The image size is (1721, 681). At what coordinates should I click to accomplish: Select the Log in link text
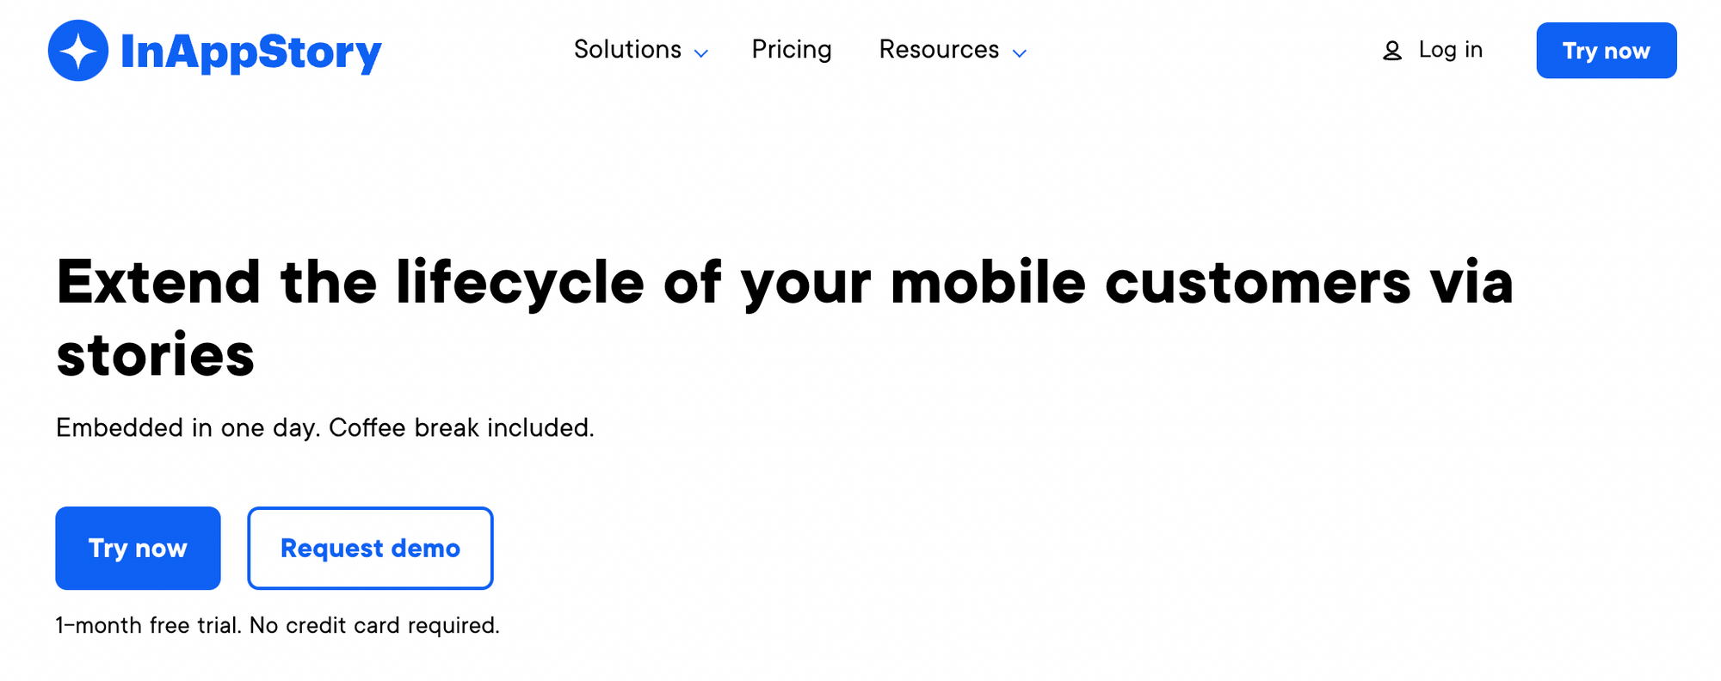click(x=1450, y=50)
